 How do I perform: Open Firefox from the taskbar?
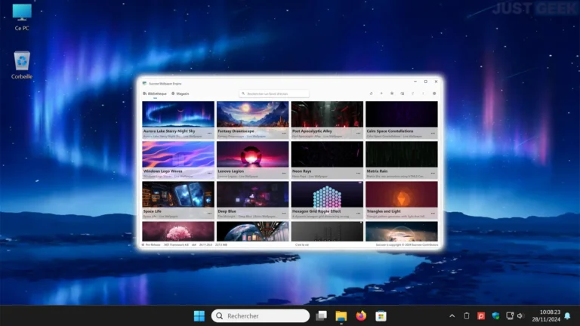click(x=361, y=315)
